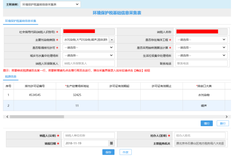
Task: Click sequence number 2 in second row
Action: [x=8, y=105]
